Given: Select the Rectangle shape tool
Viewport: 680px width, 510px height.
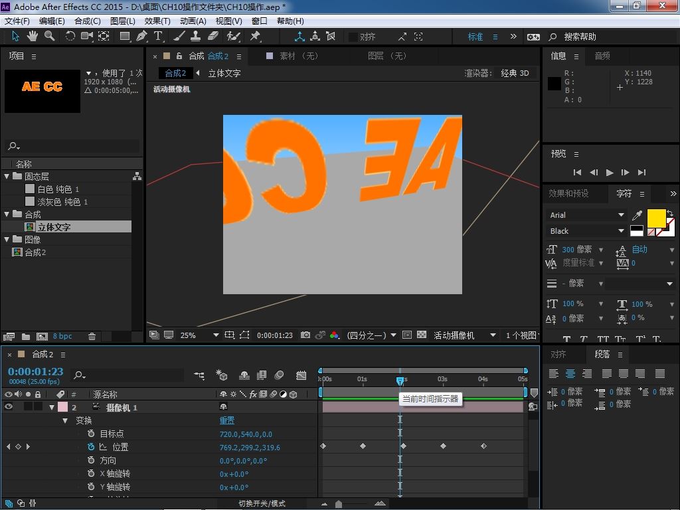Looking at the screenshot, I should pos(125,37).
